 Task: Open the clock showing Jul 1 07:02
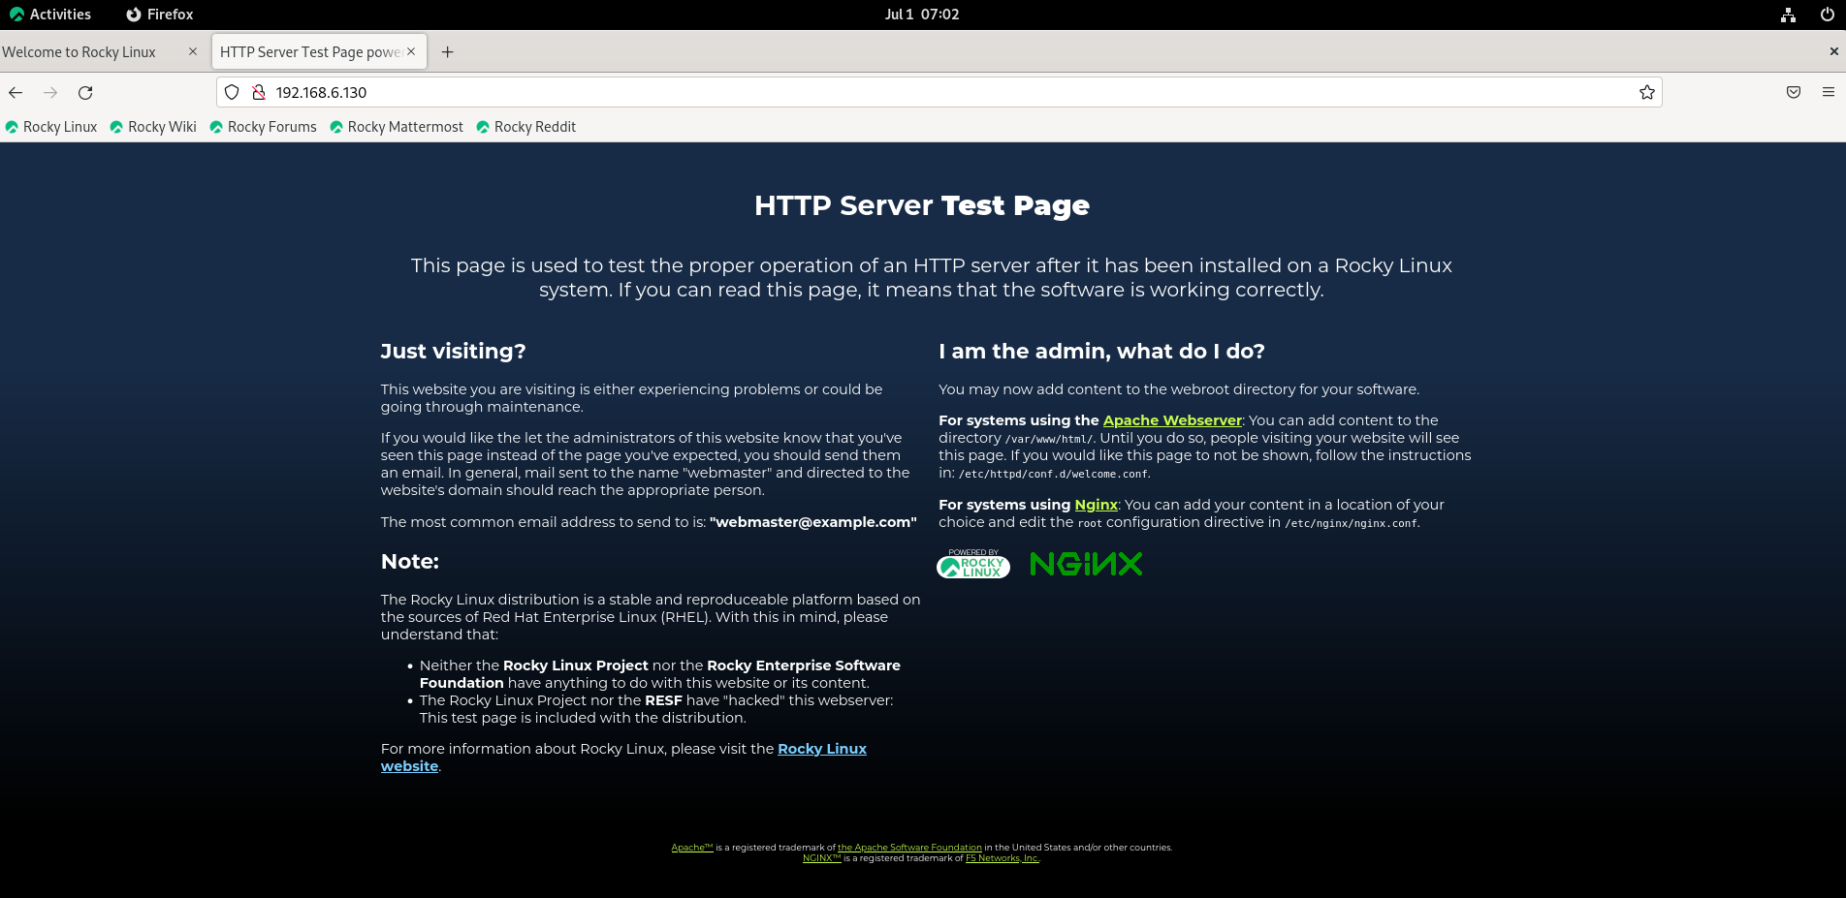pyautogui.click(x=922, y=15)
